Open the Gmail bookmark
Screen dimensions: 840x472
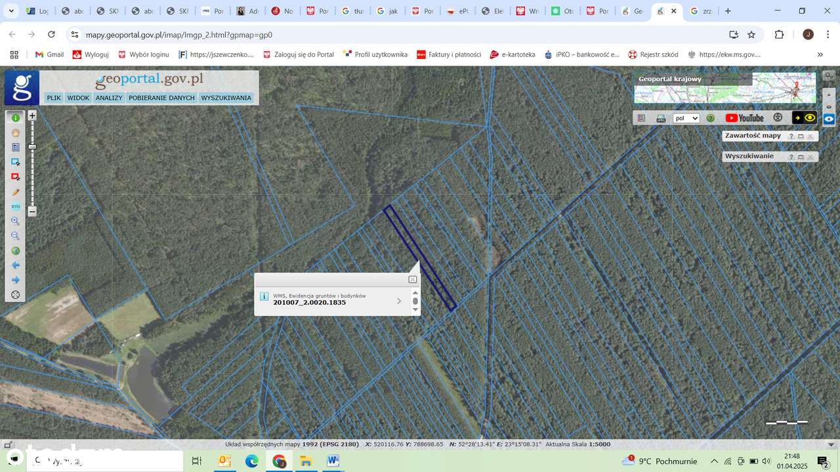tap(49, 54)
